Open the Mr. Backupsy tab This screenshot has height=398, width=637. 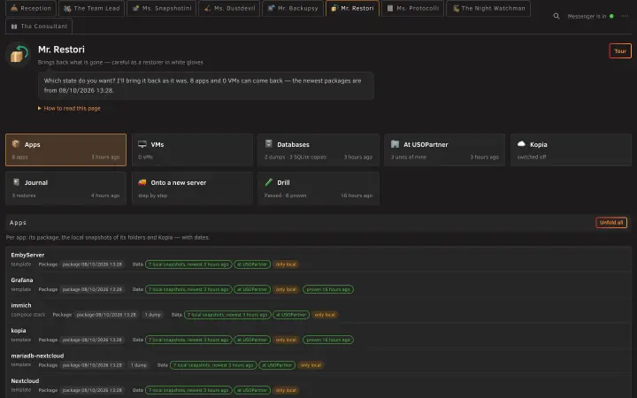(293, 8)
